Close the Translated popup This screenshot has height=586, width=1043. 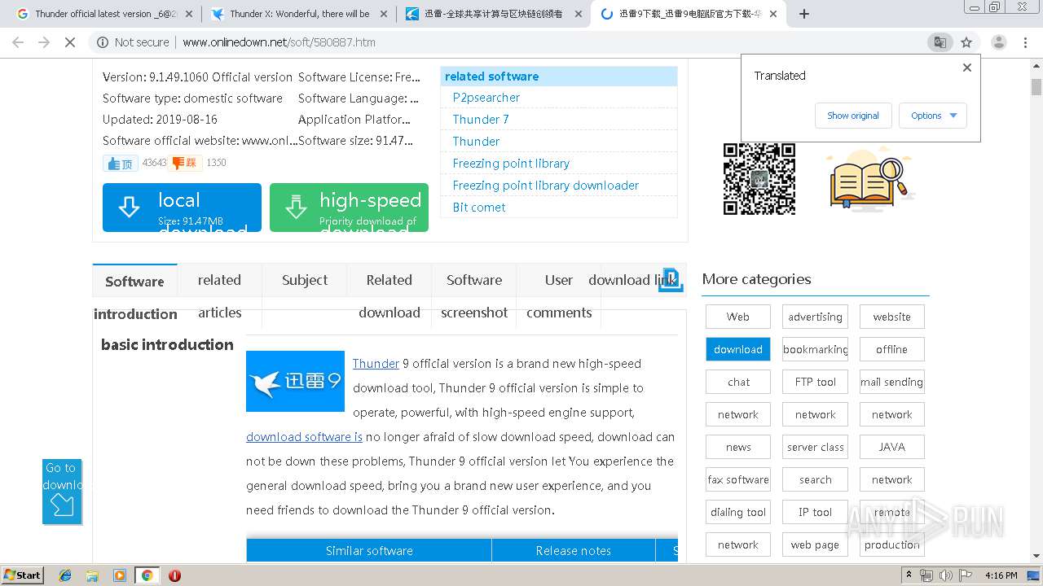[x=967, y=68]
